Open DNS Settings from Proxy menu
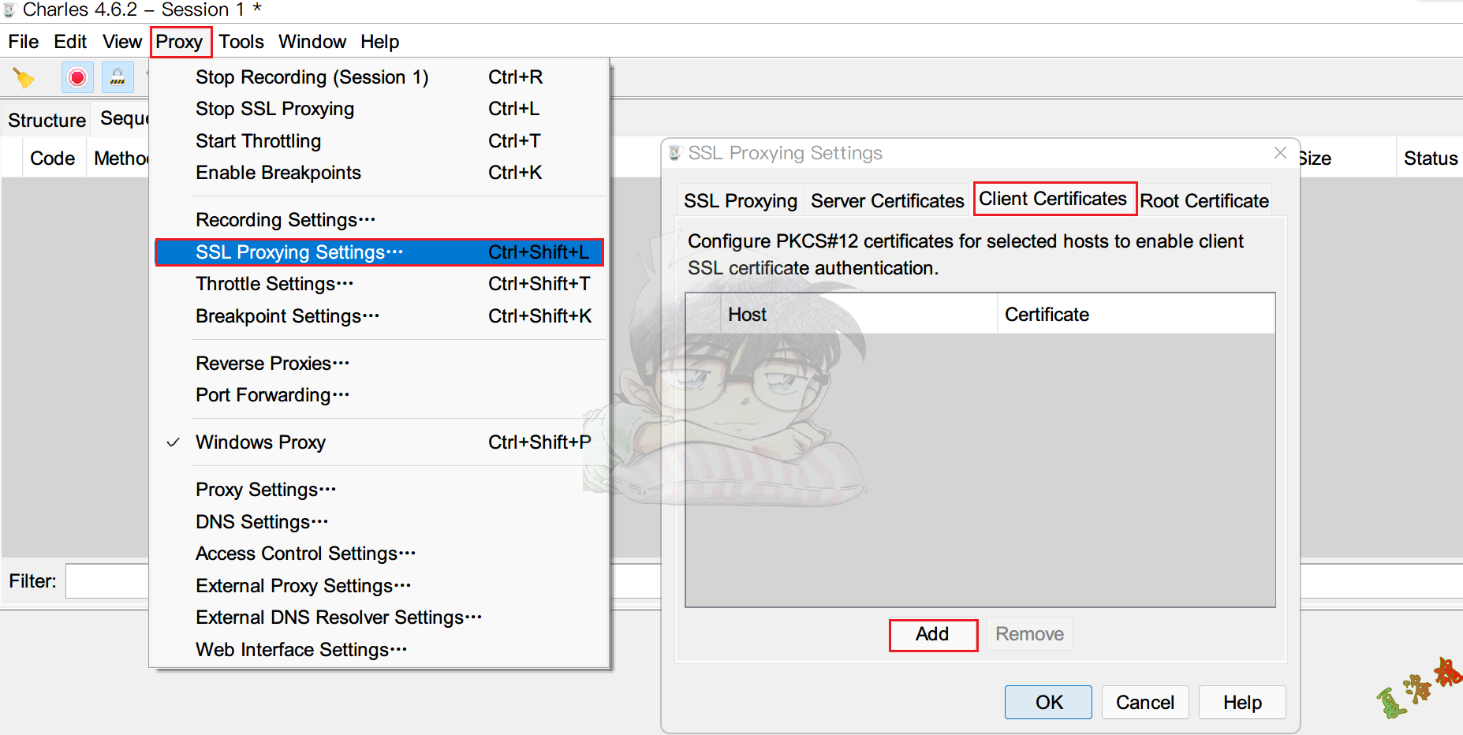1463x735 pixels. point(261,522)
